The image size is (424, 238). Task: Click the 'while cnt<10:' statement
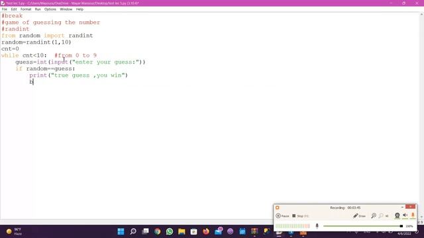coord(24,56)
